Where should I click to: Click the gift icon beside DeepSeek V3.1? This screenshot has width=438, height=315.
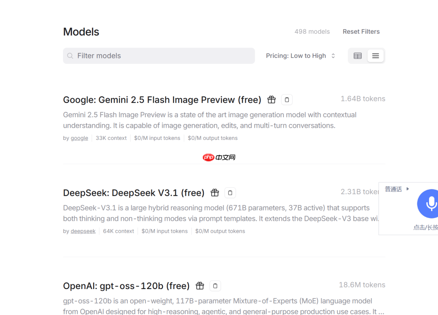click(x=215, y=193)
